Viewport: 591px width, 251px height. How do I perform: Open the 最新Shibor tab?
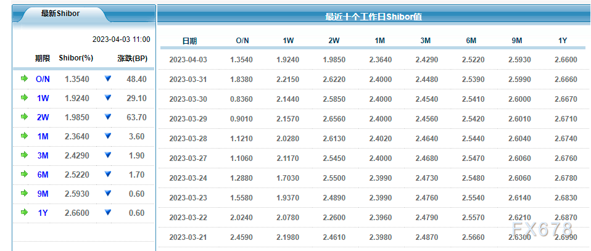coord(60,14)
